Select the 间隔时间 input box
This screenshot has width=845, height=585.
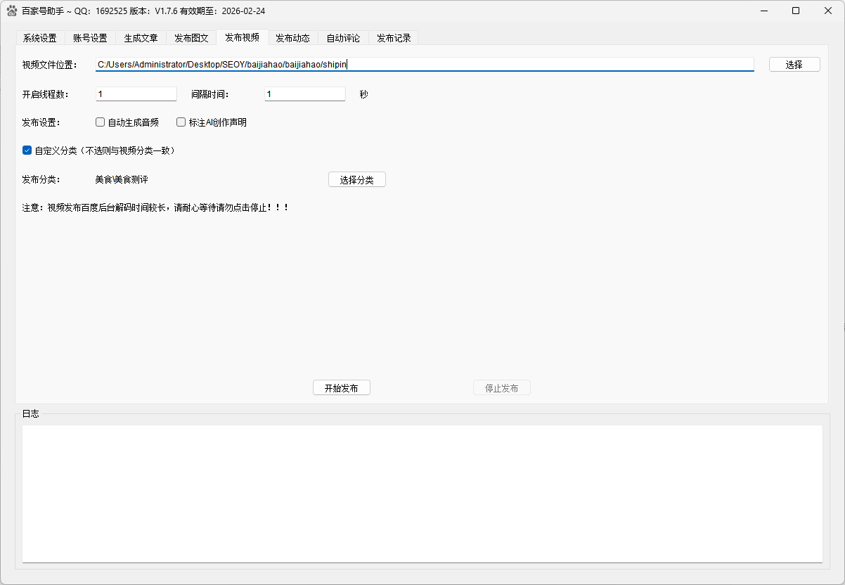[x=304, y=94]
